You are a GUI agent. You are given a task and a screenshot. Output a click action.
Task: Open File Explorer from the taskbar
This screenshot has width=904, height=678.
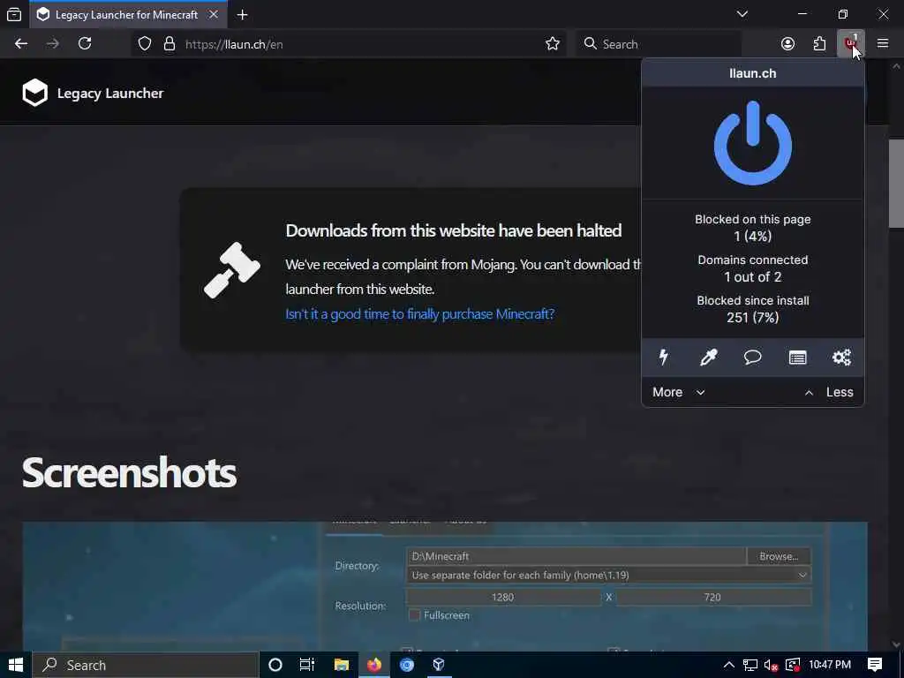[x=342, y=665]
